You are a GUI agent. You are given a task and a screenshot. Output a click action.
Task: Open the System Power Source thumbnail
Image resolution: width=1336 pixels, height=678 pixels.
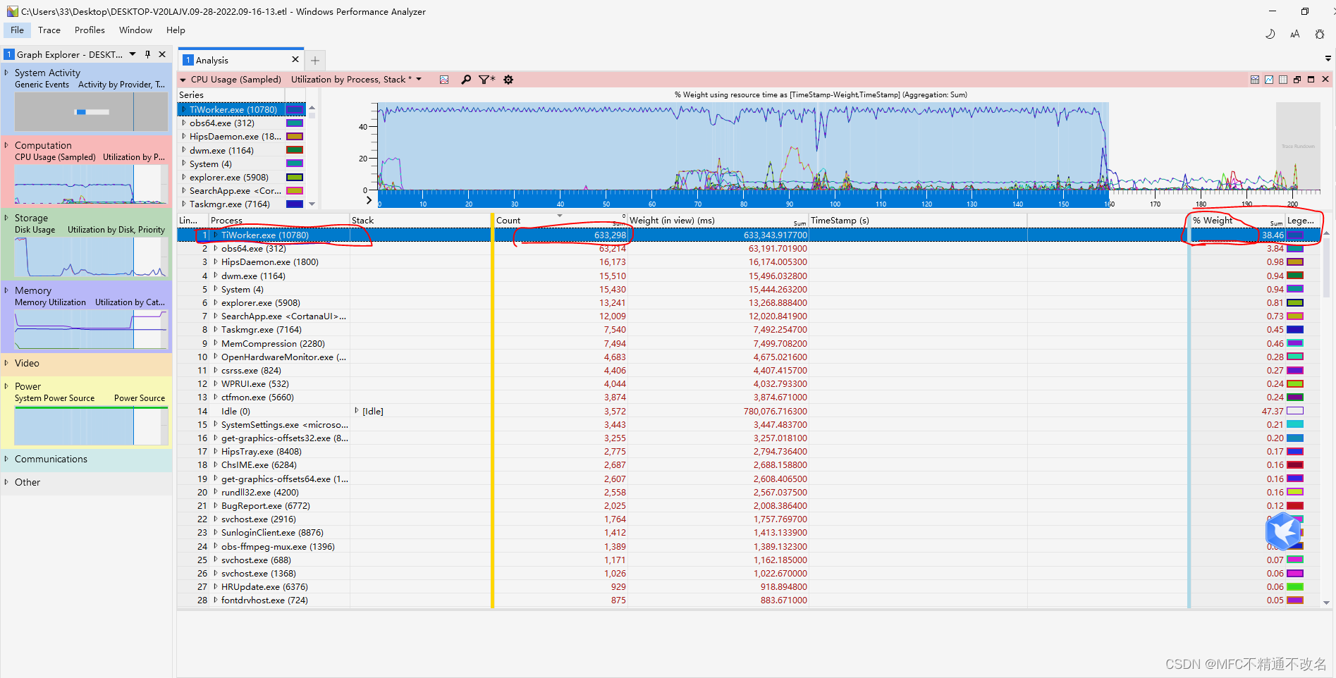91,425
